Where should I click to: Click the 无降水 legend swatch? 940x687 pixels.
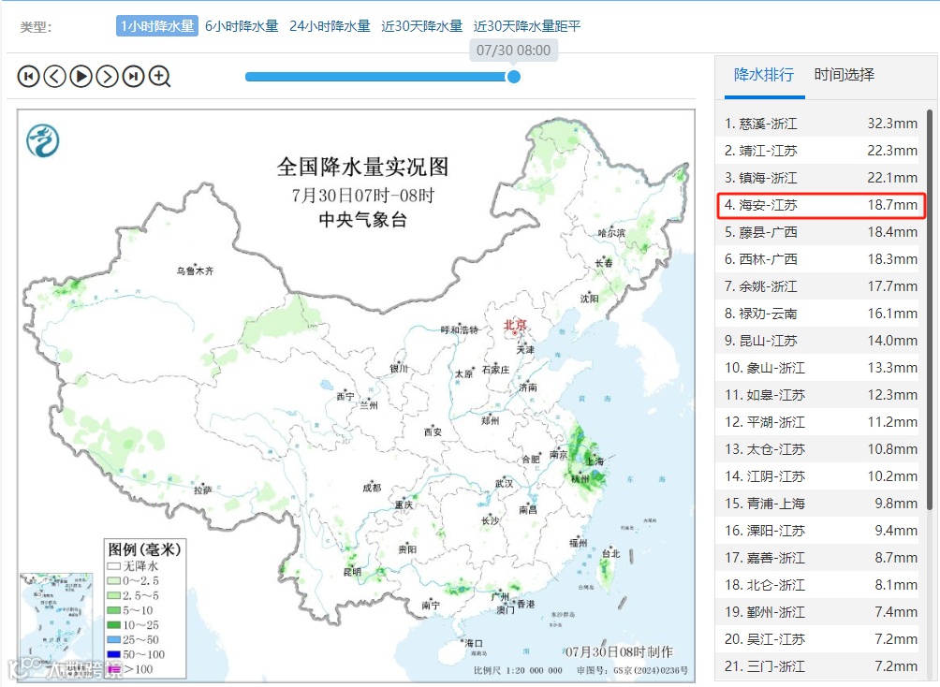tap(114, 566)
